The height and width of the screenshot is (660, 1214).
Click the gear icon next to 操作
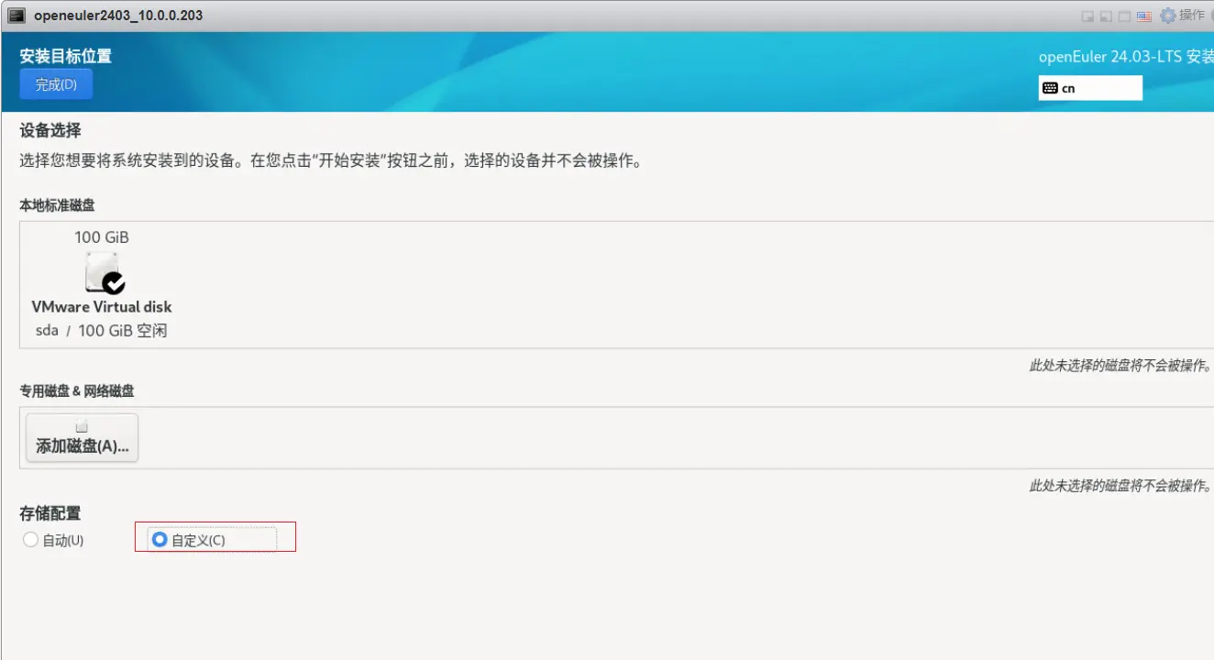click(1167, 16)
